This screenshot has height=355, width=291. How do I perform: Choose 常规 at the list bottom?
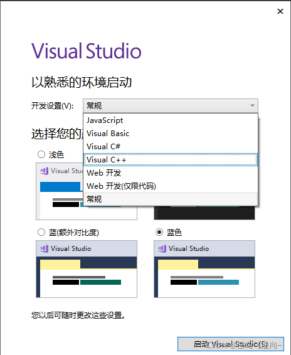point(171,199)
